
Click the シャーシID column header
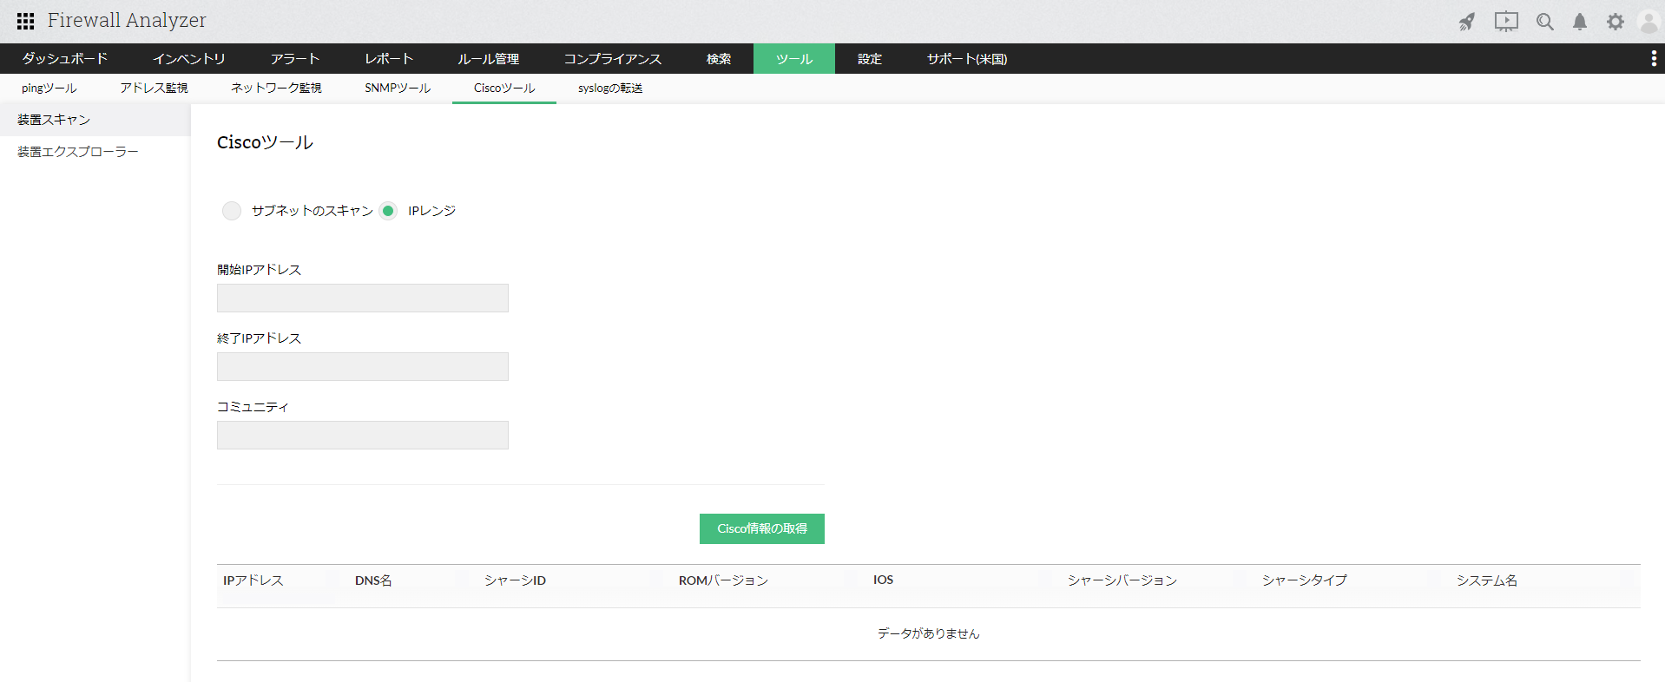(515, 580)
